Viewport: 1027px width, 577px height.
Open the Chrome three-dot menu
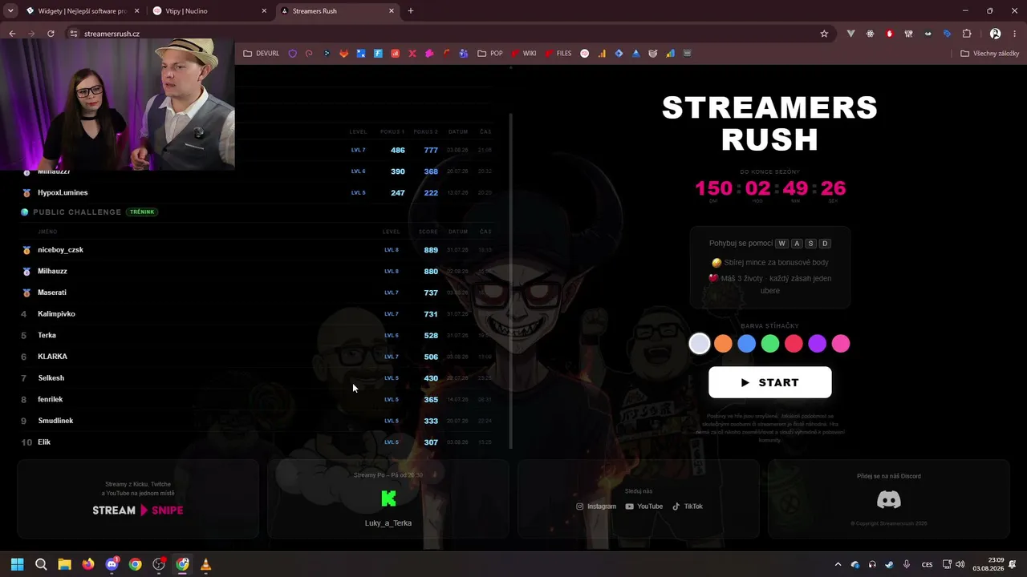tap(1015, 34)
